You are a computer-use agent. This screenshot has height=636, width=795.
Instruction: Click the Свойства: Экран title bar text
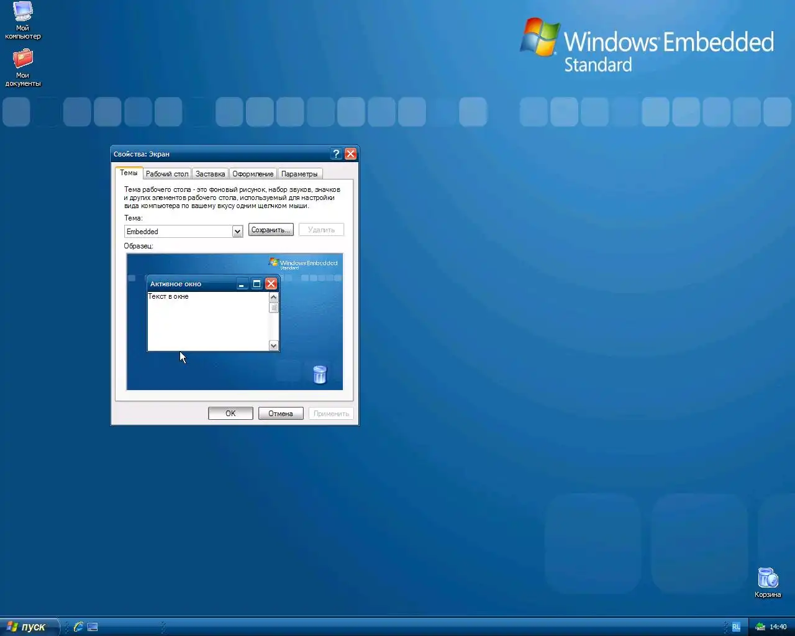click(142, 154)
